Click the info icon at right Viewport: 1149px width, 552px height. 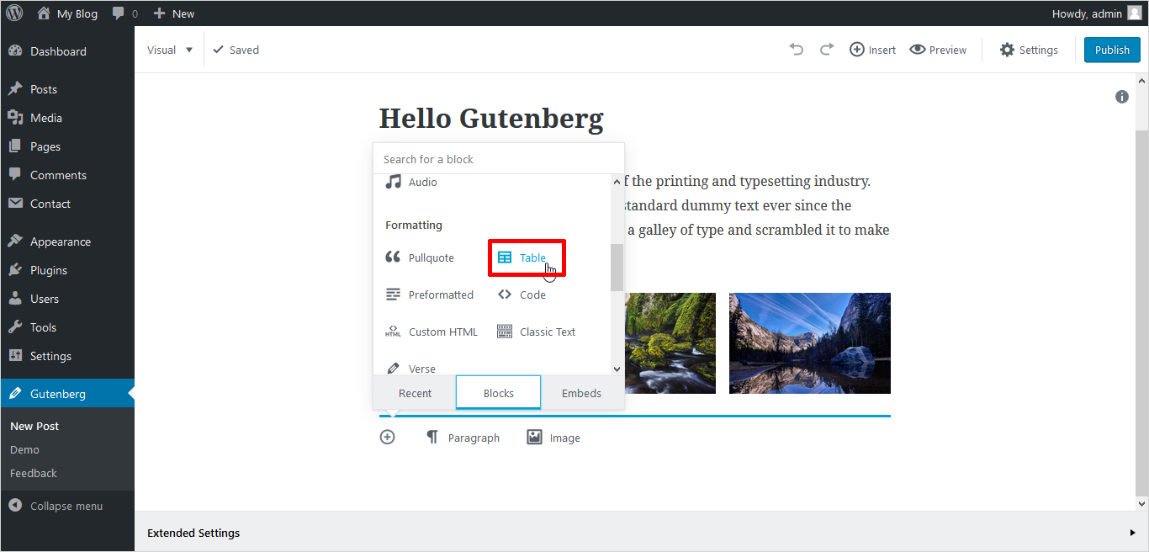[1121, 97]
